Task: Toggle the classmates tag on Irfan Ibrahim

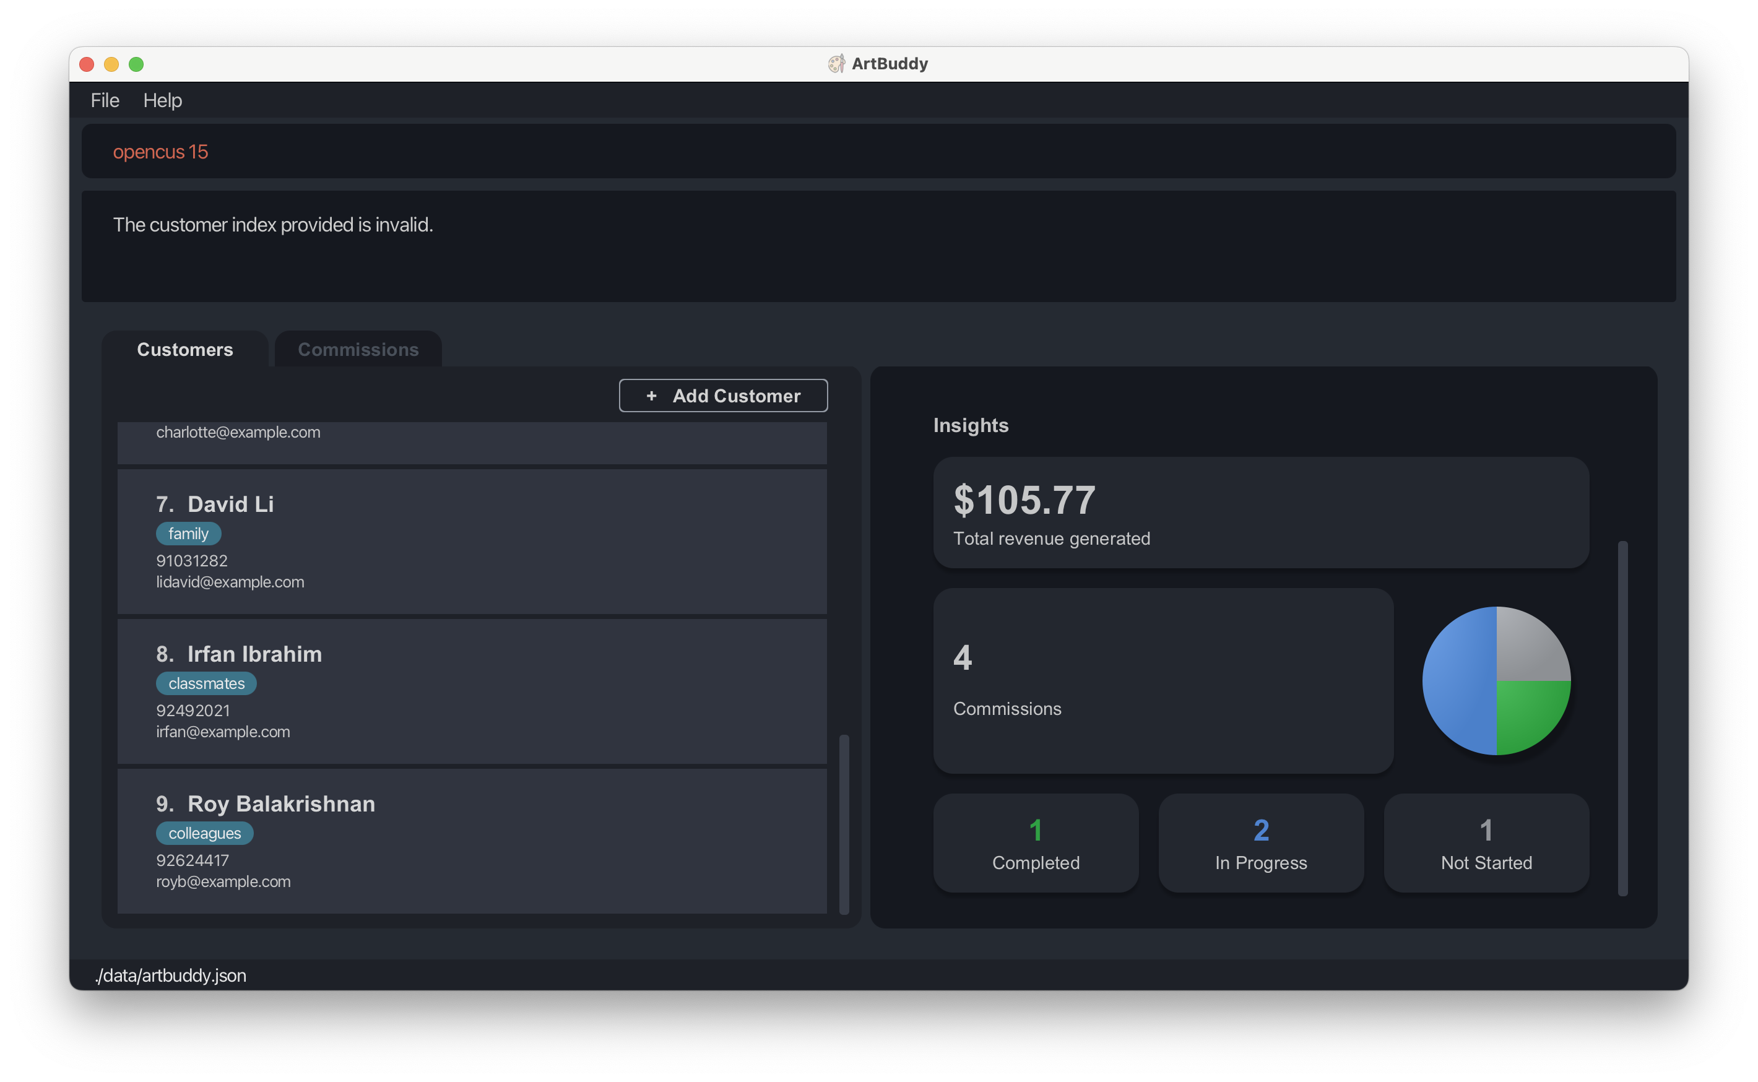Action: tap(205, 683)
